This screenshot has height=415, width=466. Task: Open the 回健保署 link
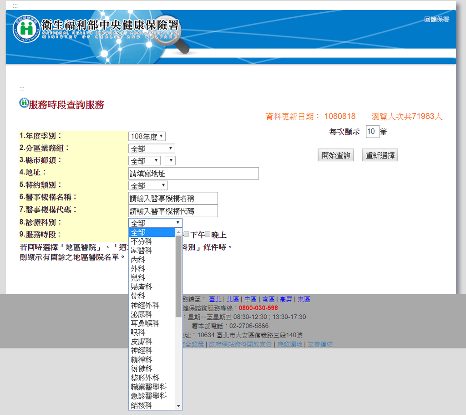click(x=436, y=19)
